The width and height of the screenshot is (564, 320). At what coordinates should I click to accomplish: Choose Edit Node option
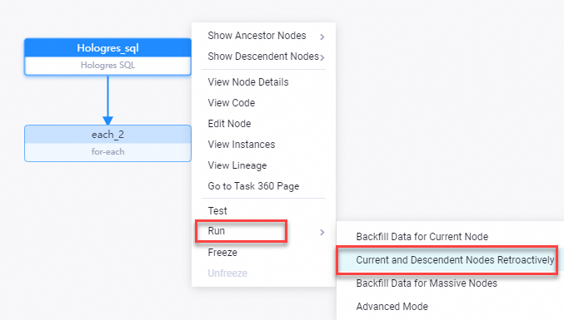[229, 124]
